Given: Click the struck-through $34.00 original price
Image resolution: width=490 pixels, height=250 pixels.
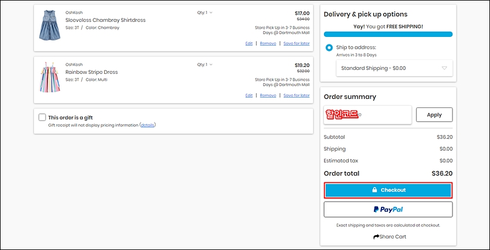Looking at the screenshot, I should 303,19.
